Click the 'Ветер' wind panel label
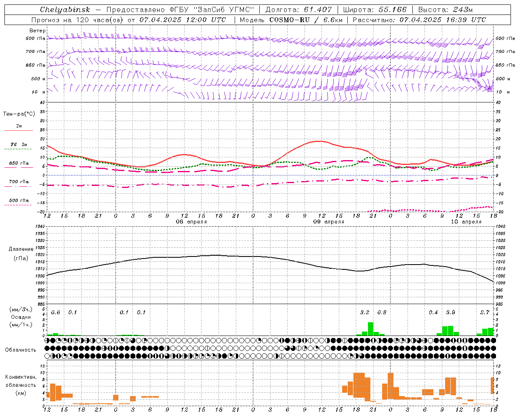 38,31
